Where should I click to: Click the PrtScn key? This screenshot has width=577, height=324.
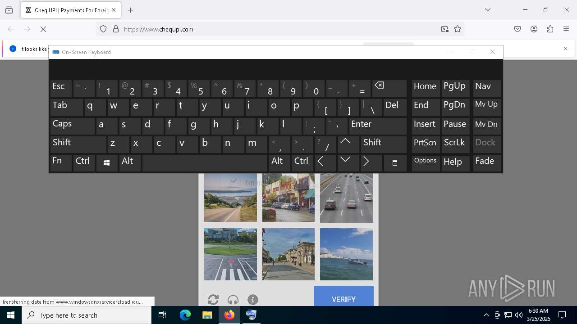426,144
